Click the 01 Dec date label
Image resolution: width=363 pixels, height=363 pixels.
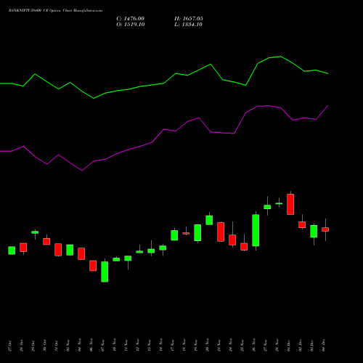(289, 346)
